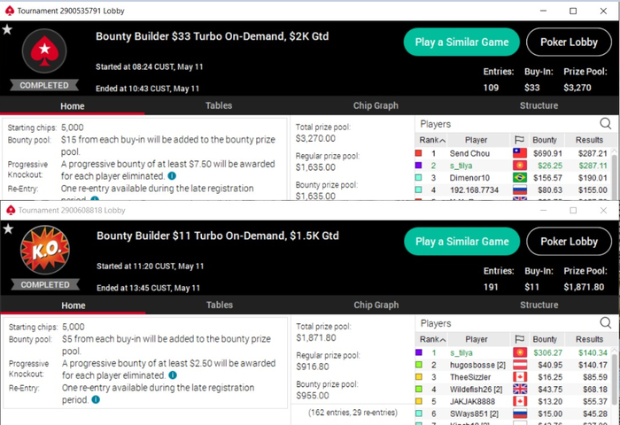The width and height of the screenshot is (620, 425).
Task: Sort by Rank in $33 tournament players table
Action: (432, 140)
